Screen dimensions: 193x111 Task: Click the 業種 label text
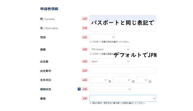tap(43, 98)
